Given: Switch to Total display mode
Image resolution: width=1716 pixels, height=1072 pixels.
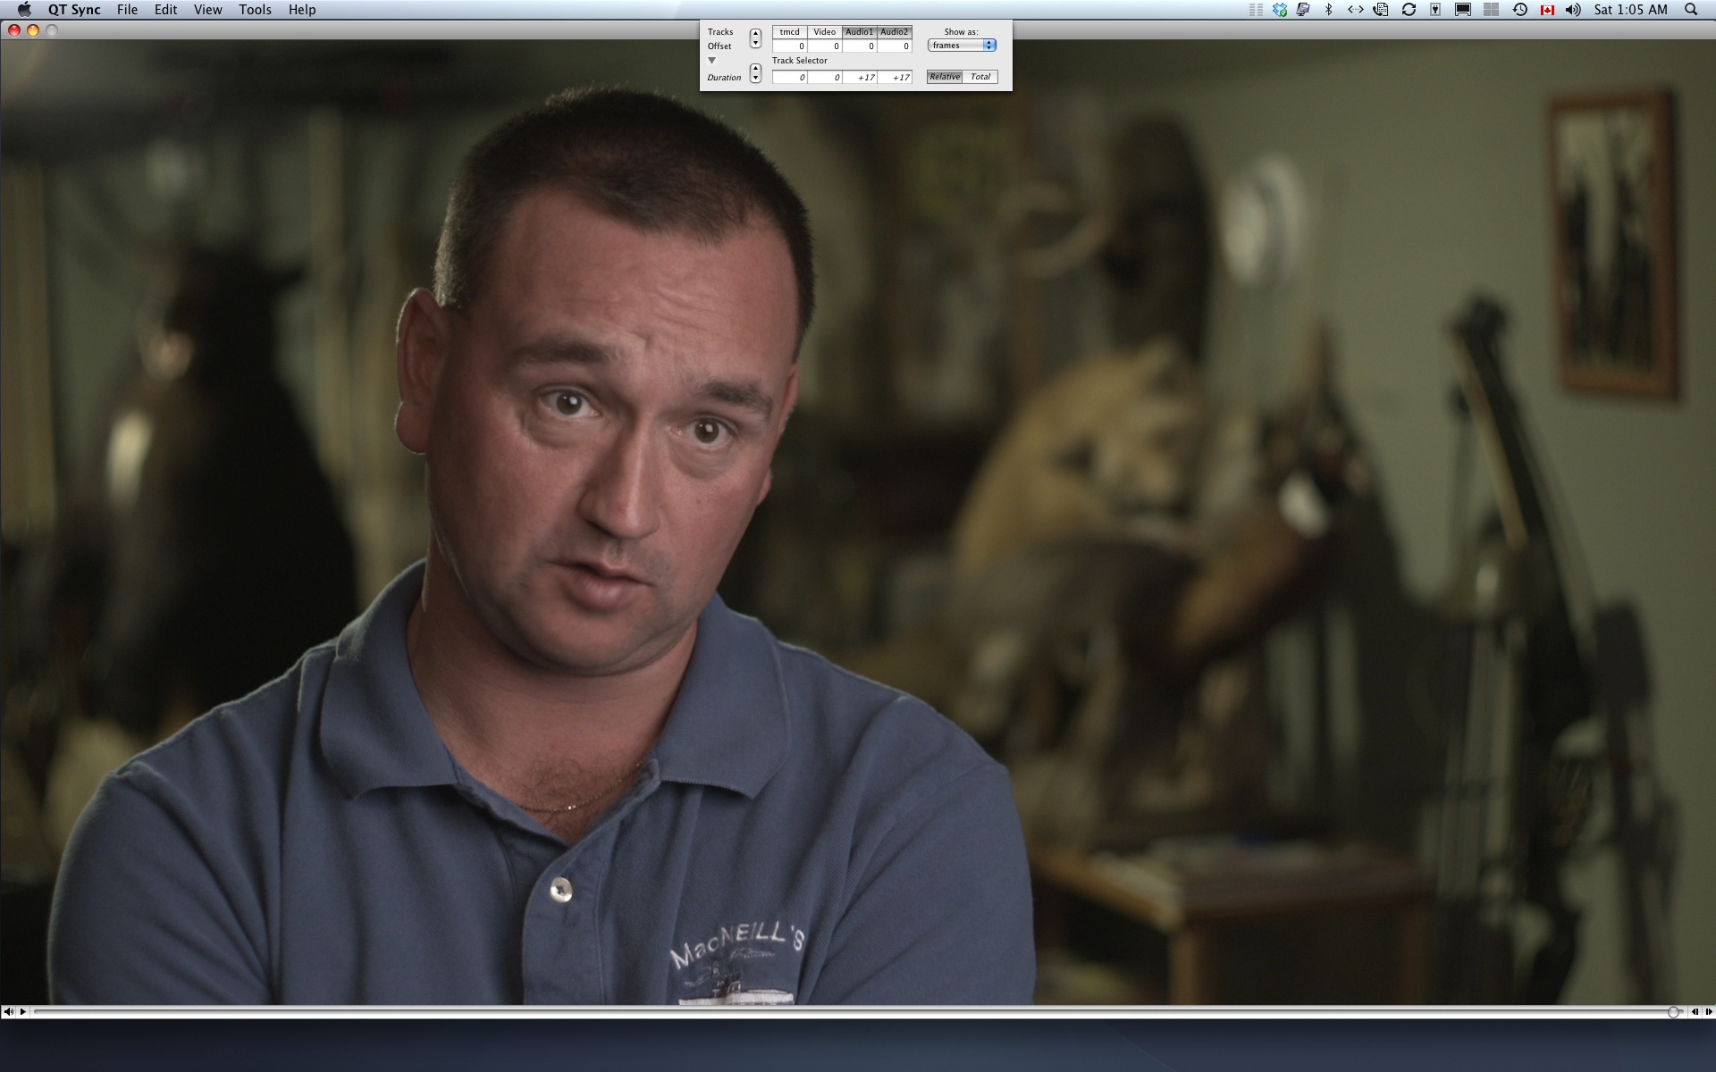Looking at the screenshot, I should coord(980,77).
